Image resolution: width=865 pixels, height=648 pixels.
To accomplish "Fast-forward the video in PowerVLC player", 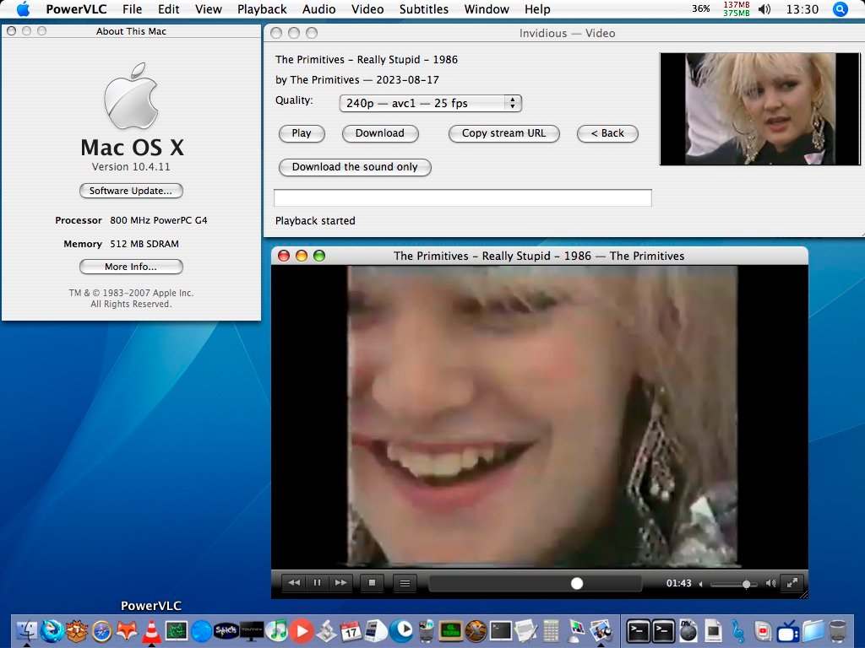I will coord(341,583).
